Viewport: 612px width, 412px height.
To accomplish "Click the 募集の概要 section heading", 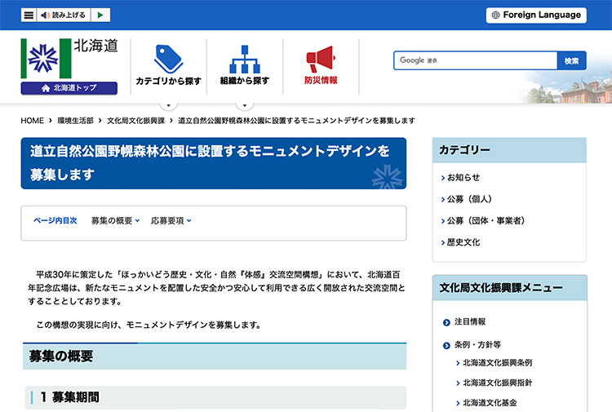I will coord(61,357).
